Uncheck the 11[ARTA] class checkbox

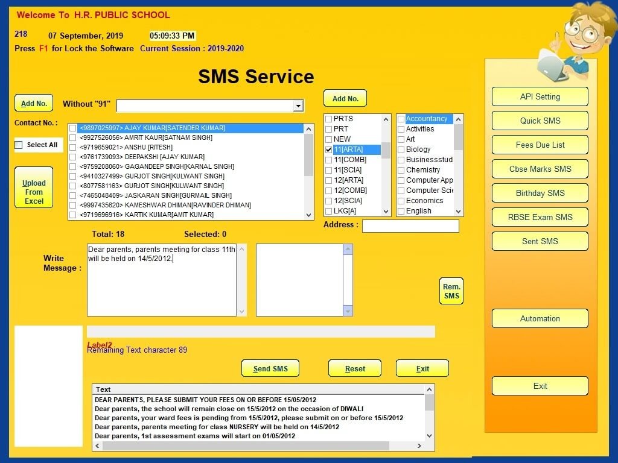(328, 150)
